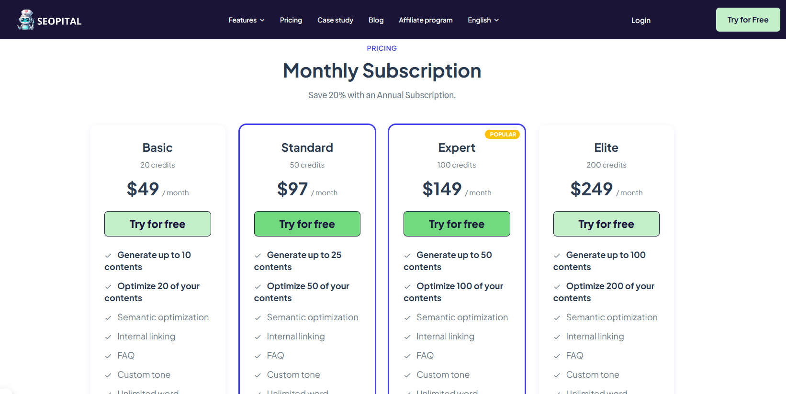
Task: Click the SEOPITAL robot logo icon
Action: (25, 20)
